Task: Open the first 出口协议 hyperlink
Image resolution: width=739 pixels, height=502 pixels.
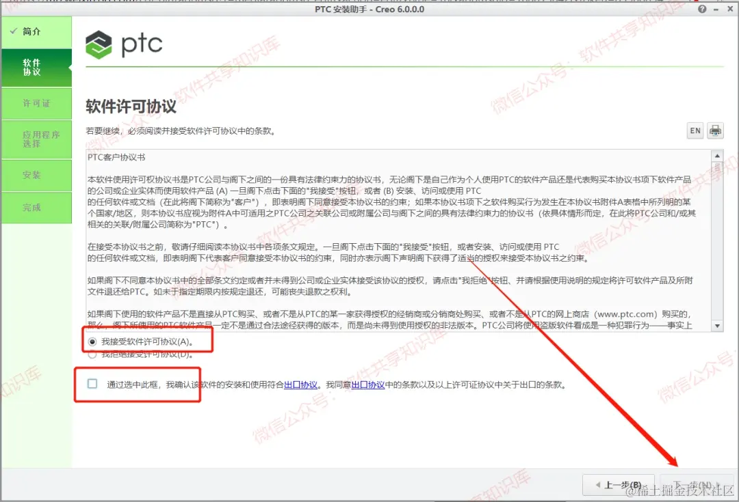Action: click(x=300, y=385)
